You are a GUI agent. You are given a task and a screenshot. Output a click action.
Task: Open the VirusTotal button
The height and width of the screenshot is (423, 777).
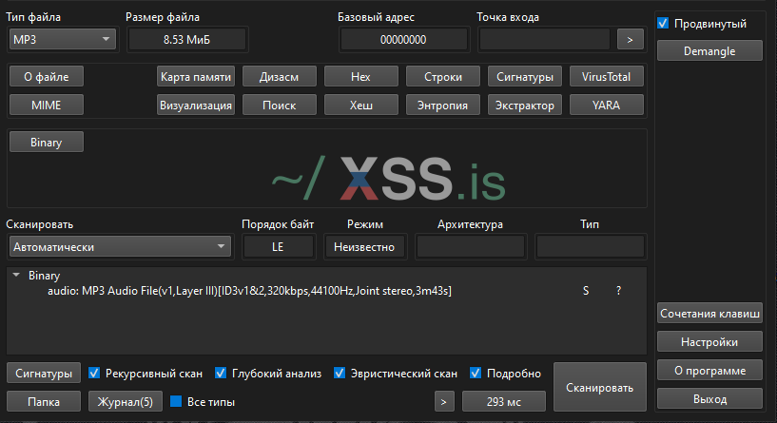click(607, 77)
